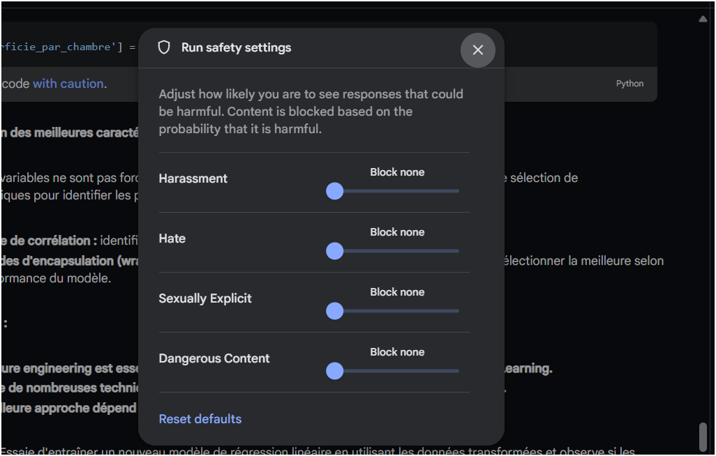Click "Block none" above Dangerous Content slider
The height and width of the screenshot is (456, 716).
[397, 352]
